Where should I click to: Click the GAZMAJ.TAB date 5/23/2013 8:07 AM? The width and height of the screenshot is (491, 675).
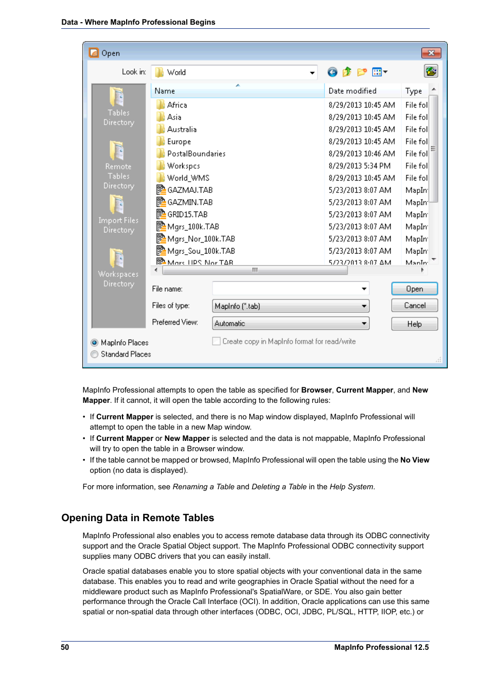tap(360, 190)
